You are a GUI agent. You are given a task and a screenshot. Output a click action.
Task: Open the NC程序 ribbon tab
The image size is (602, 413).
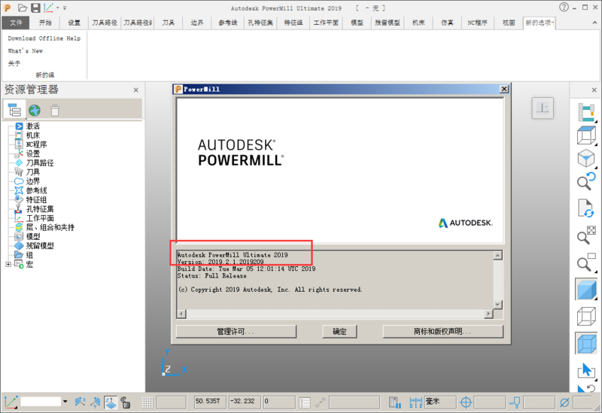[477, 23]
